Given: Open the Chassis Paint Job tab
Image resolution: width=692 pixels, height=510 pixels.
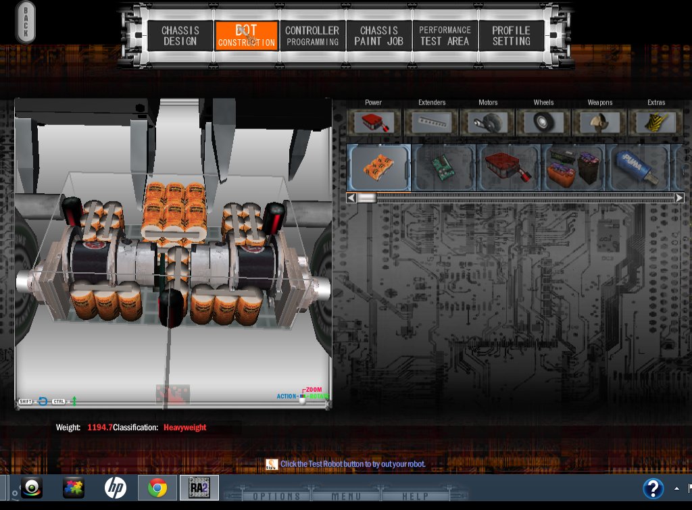Looking at the screenshot, I should (378, 36).
